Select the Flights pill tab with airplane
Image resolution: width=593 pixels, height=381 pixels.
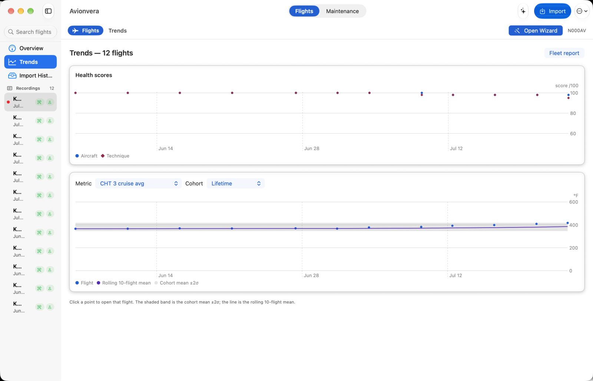click(86, 31)
